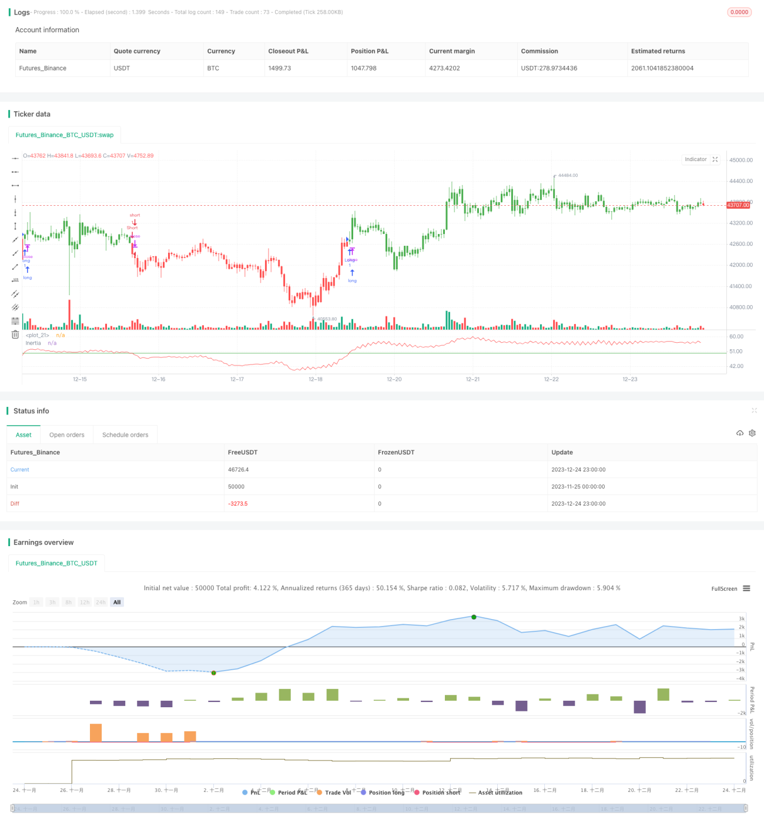The height and width of the screenshot is (826, 764).
Task: Click the red 0.0000 badge in Logs
Action: [739, 12]
